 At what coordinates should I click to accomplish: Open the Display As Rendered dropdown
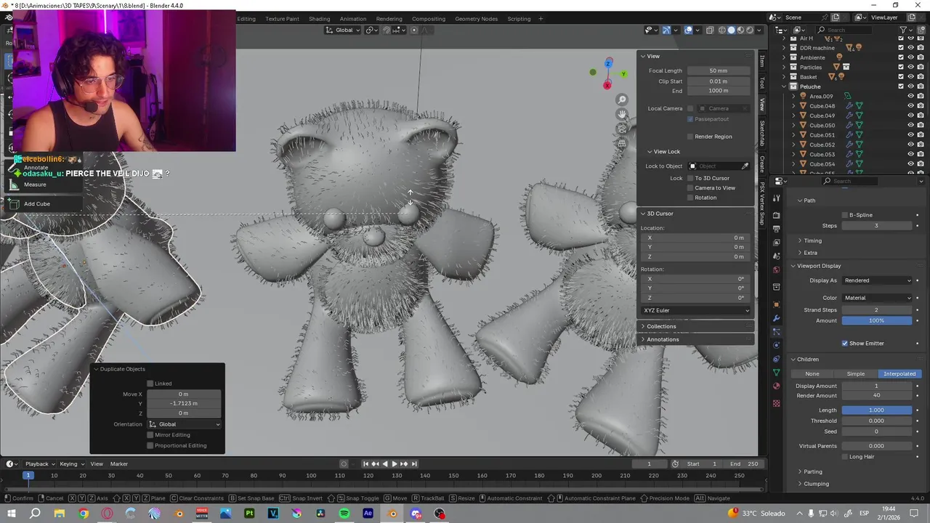[877, 280]
